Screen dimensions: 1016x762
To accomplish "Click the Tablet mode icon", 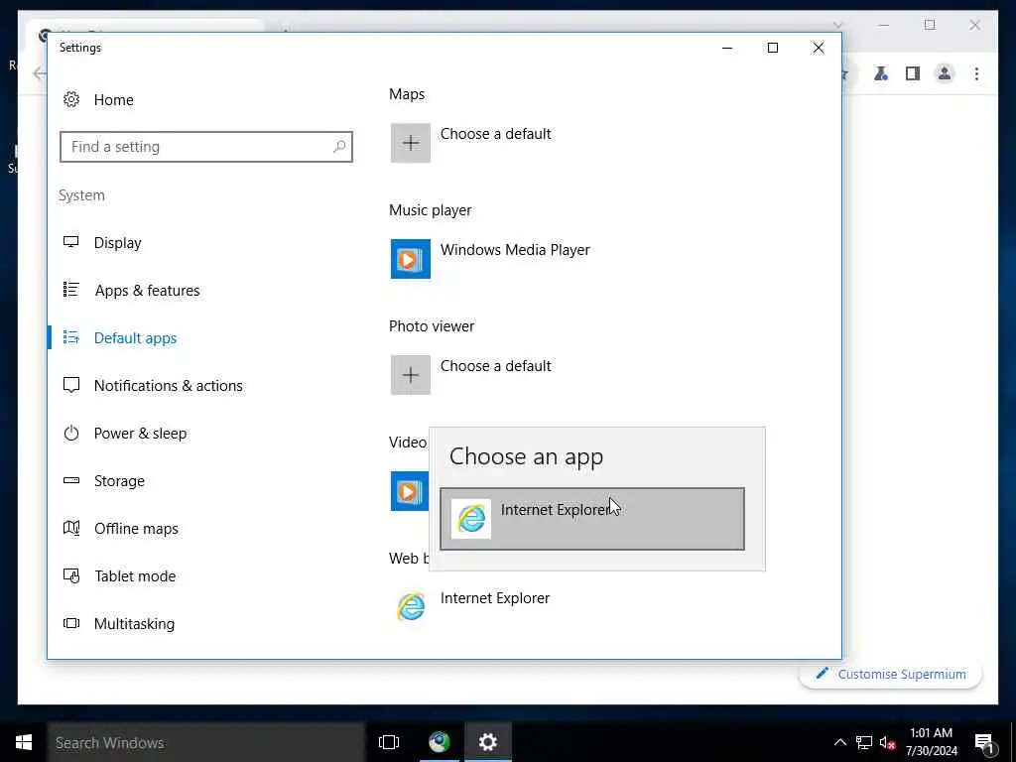I will coord(71,575).
